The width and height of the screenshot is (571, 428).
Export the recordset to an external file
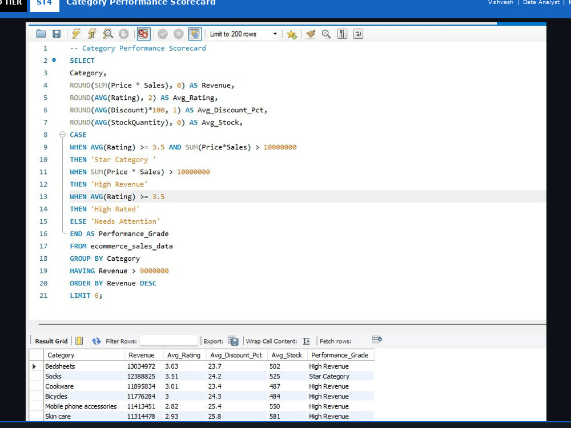pyautogui.click(x=233, y=341)
